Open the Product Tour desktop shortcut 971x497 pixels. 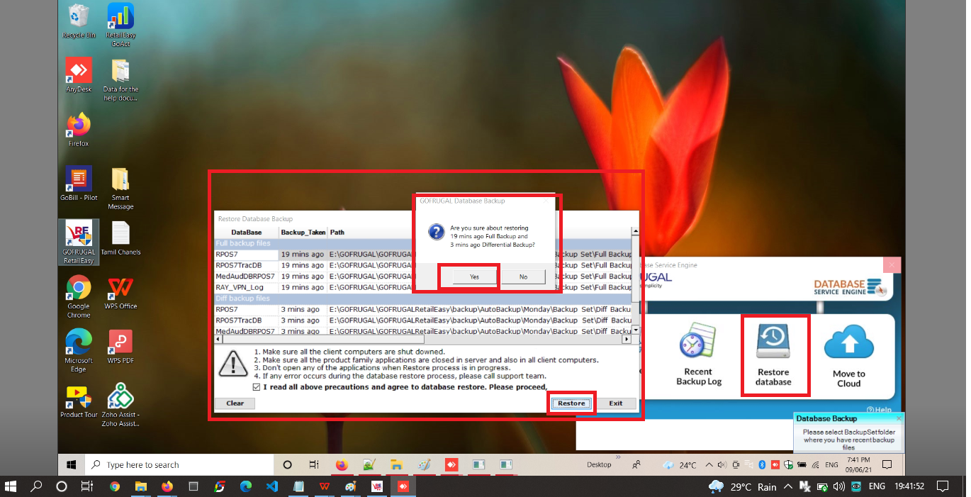click(79, 401)
